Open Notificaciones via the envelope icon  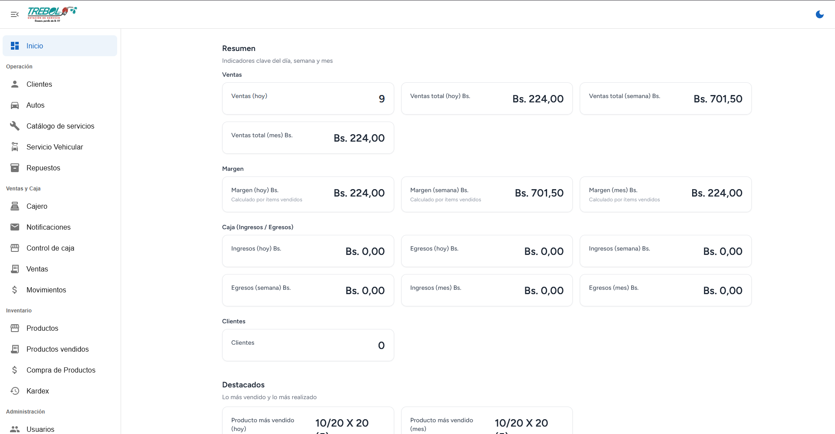15,227
